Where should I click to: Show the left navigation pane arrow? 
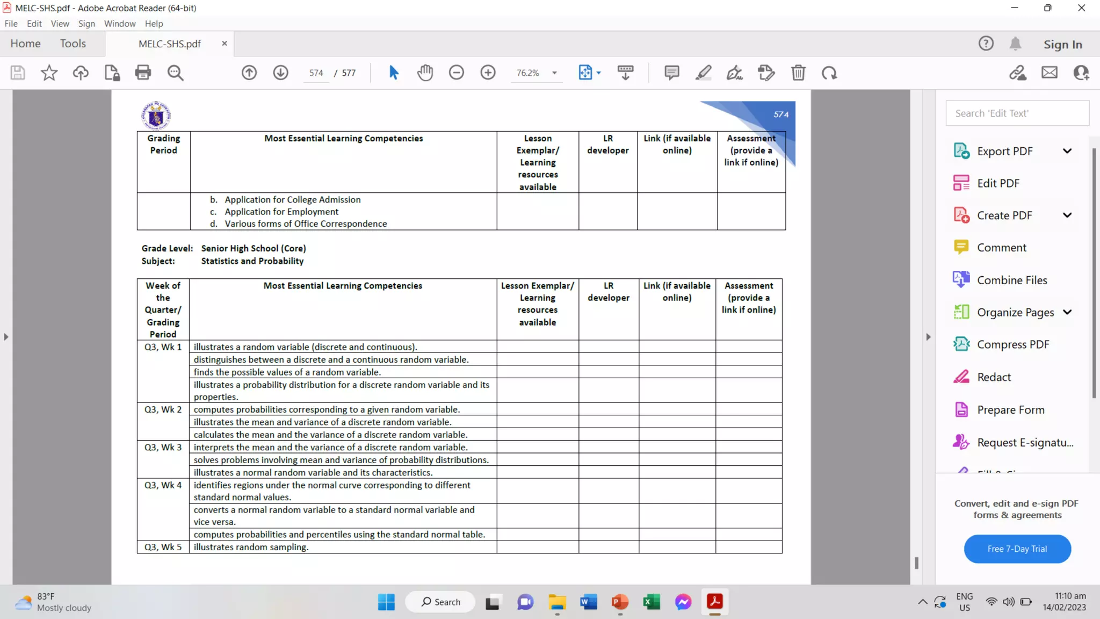6,337
